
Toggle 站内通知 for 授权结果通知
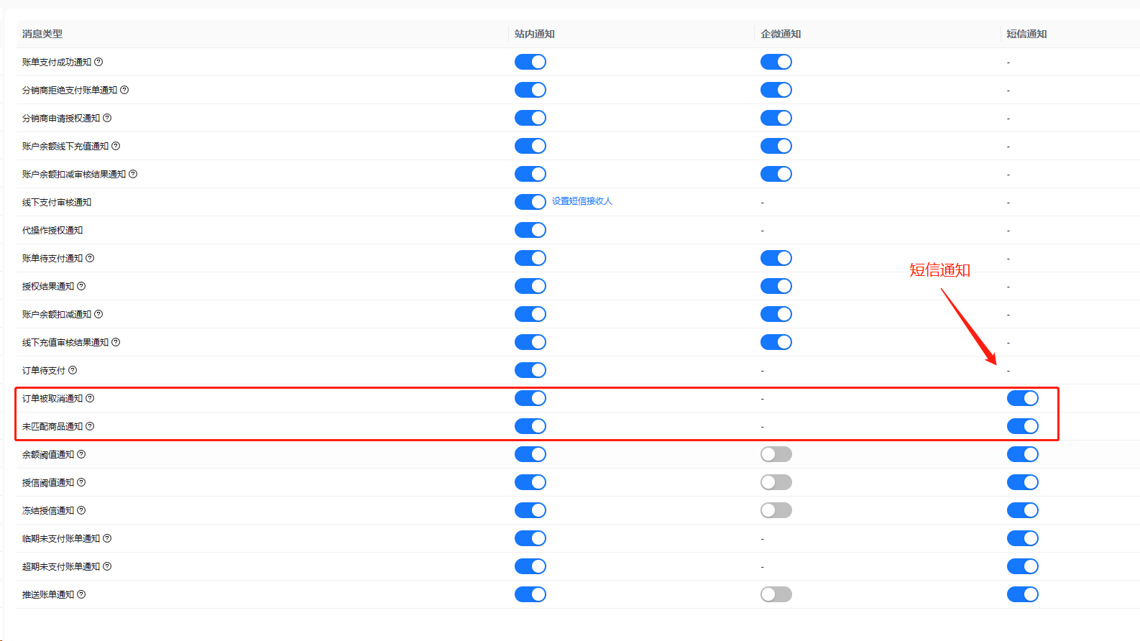point(530,286)
